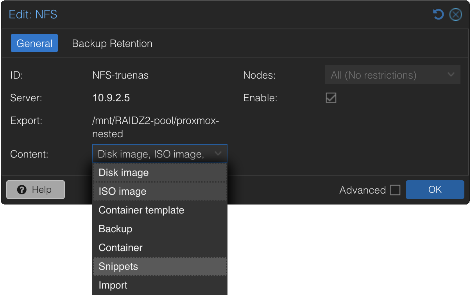This screenshot has height=296, width=471.
Task: Deselect ISO image in content list
Action: coord(159,191)
